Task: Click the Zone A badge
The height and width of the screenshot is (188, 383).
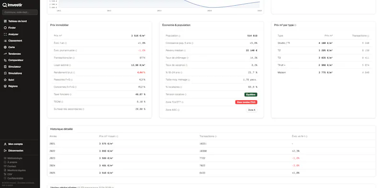Action: (x=252, y=110)
